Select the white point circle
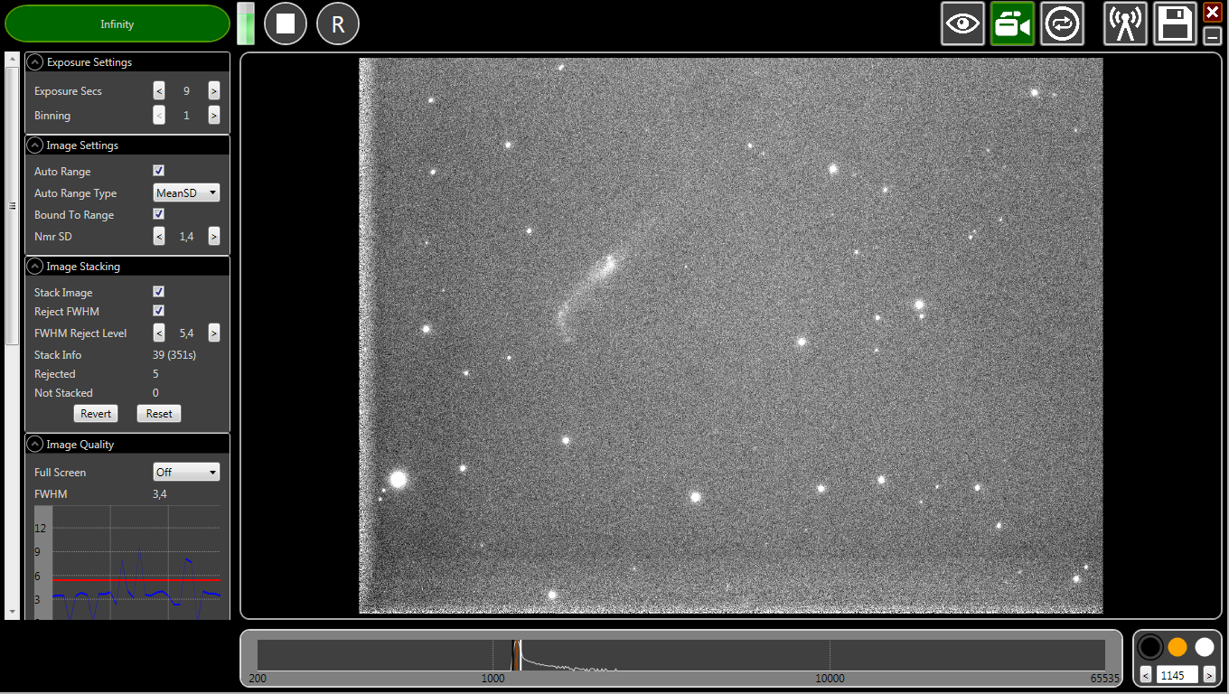The width and height of the screenshot is (1229, 694). coord(1205,647)
